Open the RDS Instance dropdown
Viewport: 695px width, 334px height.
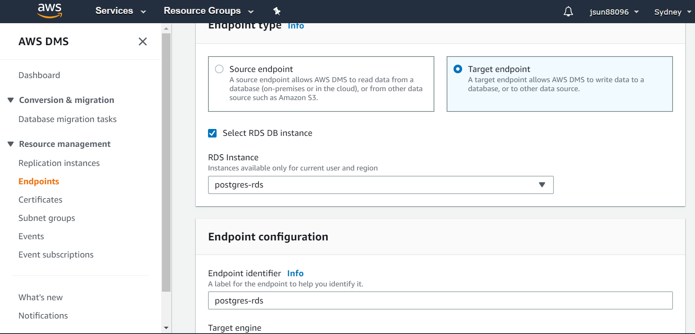pyautogui.click(x=380, y=185)
